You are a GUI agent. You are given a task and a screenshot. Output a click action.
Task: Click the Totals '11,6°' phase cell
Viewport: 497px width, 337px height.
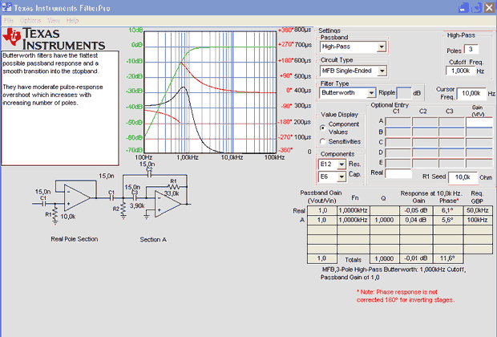click(x=447, y=258)
